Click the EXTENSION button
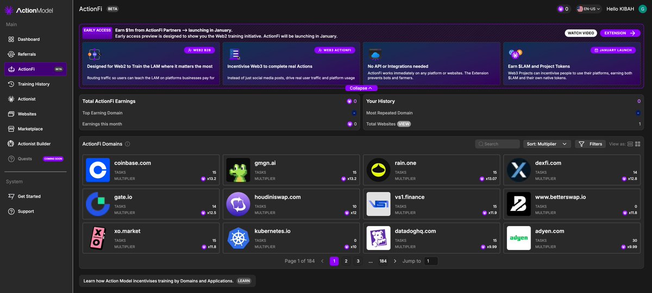This screenshot has height=293, width=652. coord(619,33)
